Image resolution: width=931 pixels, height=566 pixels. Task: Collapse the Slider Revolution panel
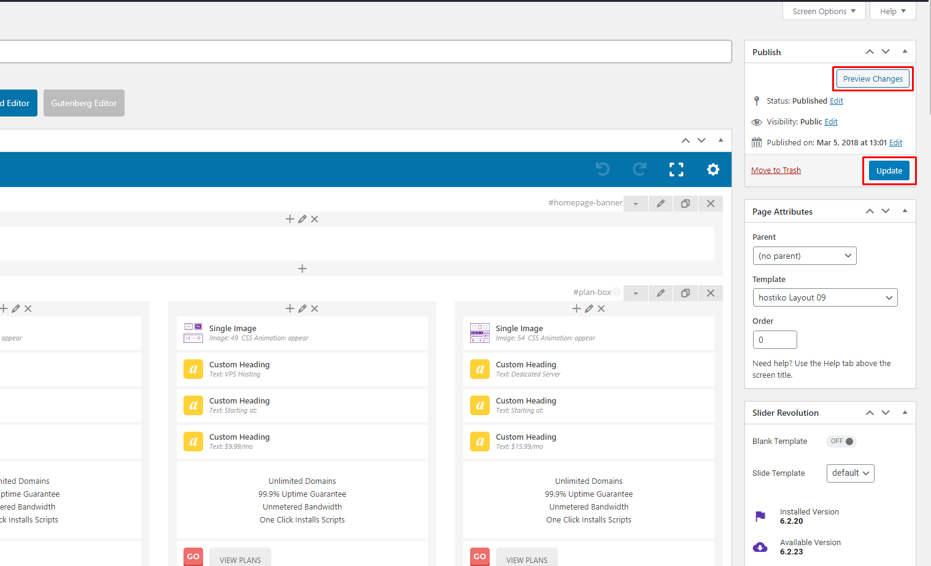point(905,413)
